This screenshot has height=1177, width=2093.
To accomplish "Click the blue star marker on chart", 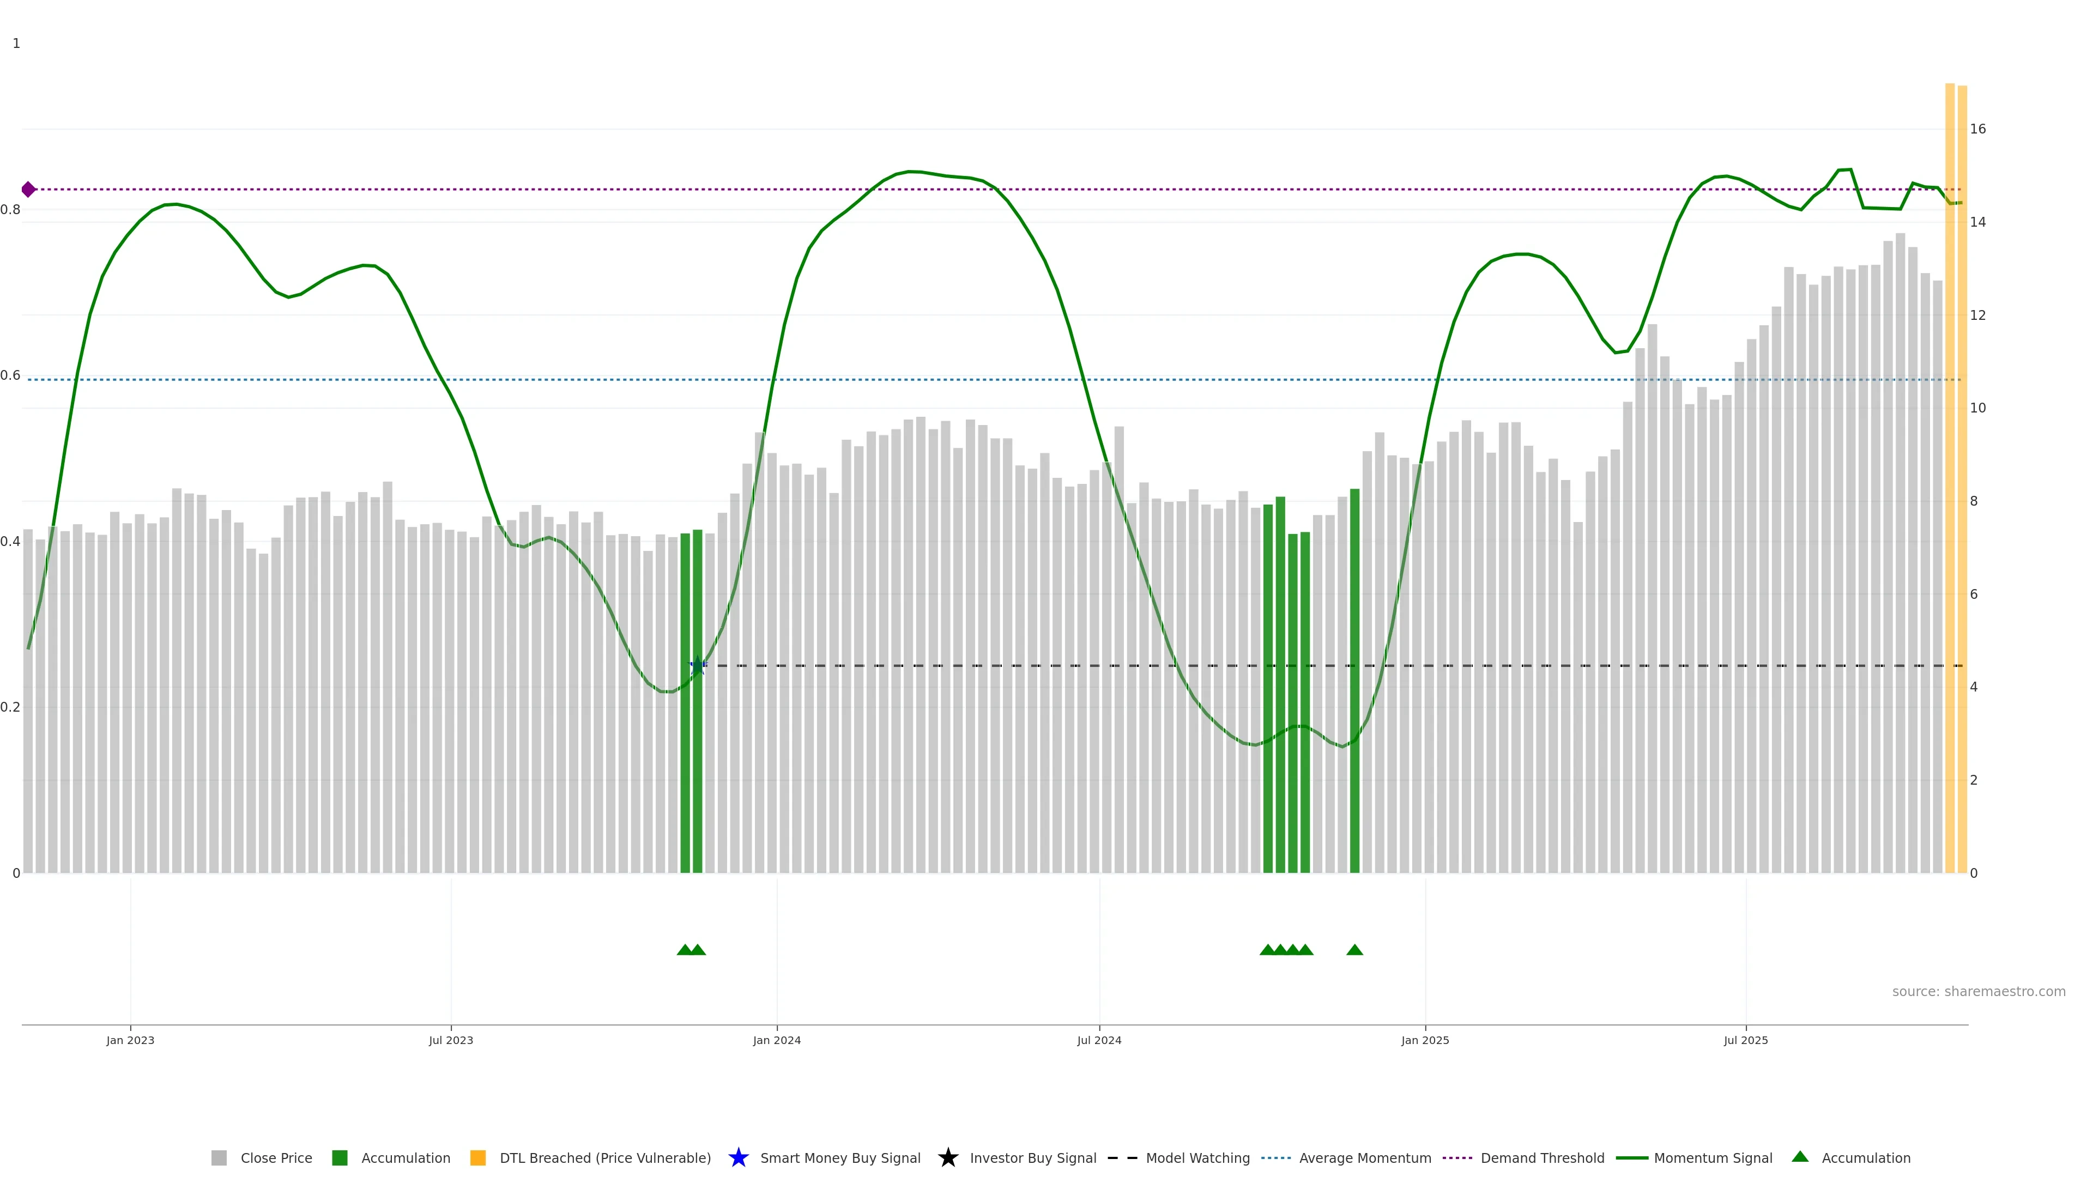I will pyautogui.click(x=697, y=665).
